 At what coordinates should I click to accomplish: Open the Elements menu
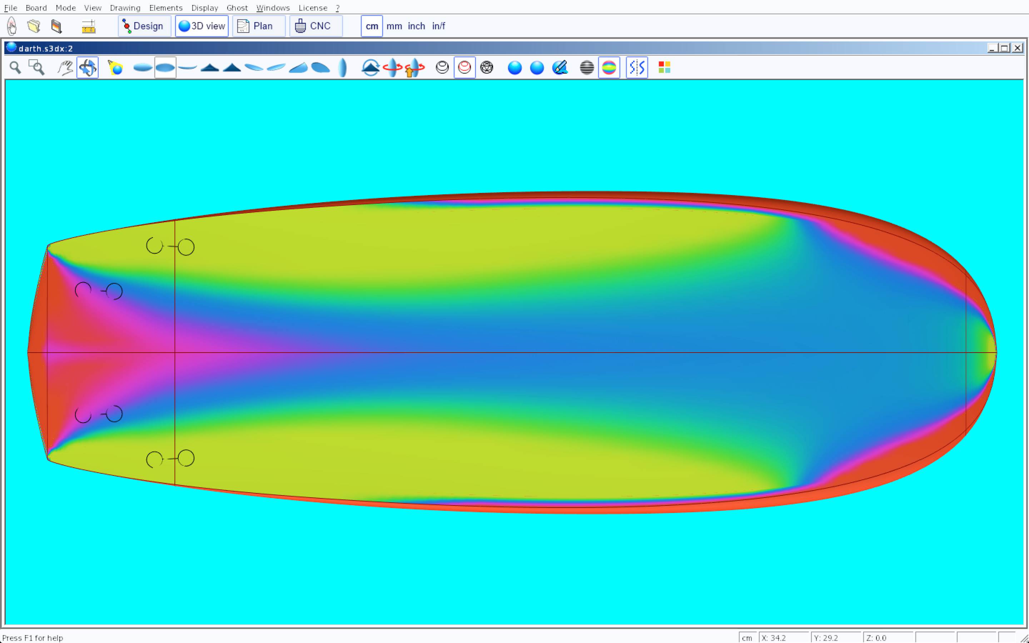[x=165, y=8]
